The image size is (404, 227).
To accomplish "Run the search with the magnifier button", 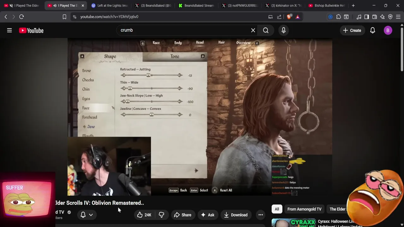I will click(266, 30).
